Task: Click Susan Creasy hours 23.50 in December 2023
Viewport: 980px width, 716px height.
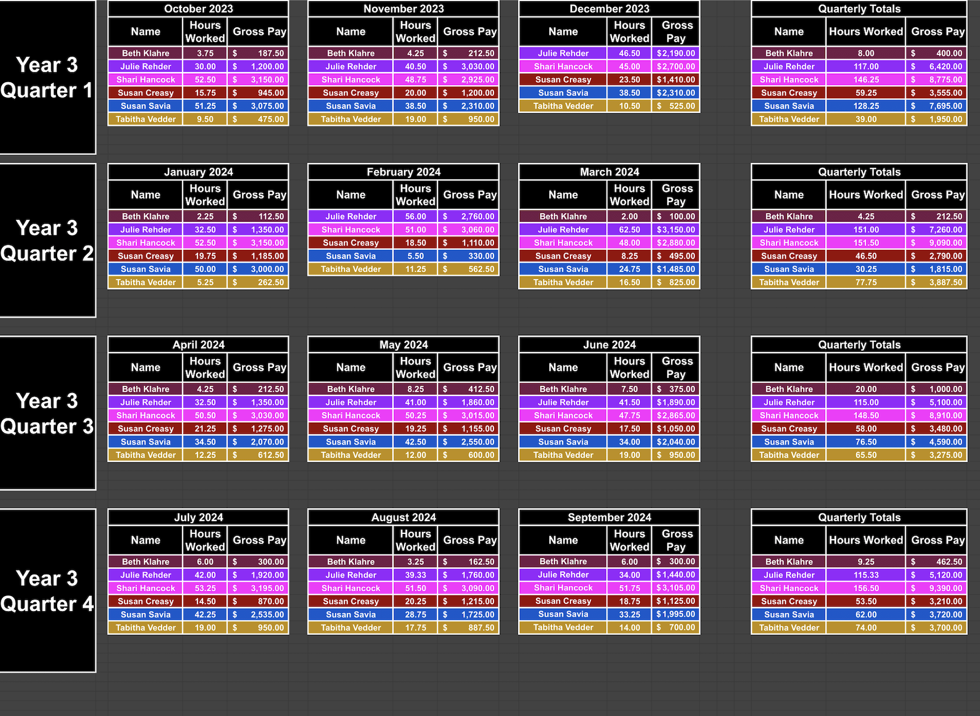Action: coord(629,79)
